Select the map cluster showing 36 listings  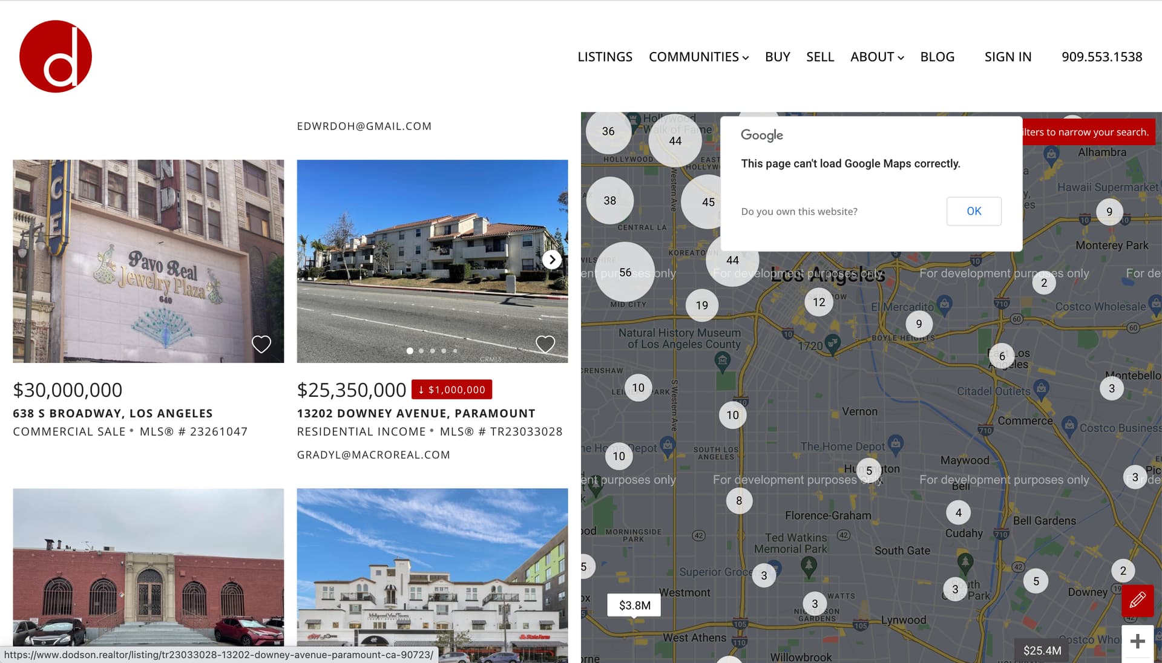click(x=608, y=131)
